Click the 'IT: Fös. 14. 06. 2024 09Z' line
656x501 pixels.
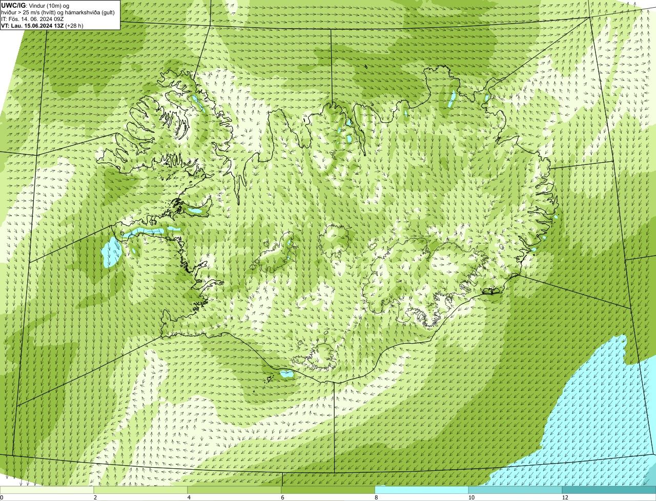32,18
